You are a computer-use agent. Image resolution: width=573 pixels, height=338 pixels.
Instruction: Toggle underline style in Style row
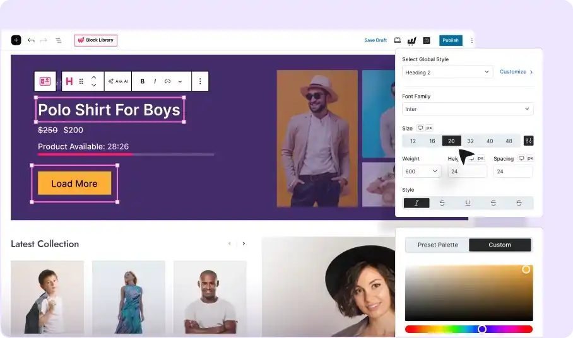pyautogui.click(x=468, y=203)
